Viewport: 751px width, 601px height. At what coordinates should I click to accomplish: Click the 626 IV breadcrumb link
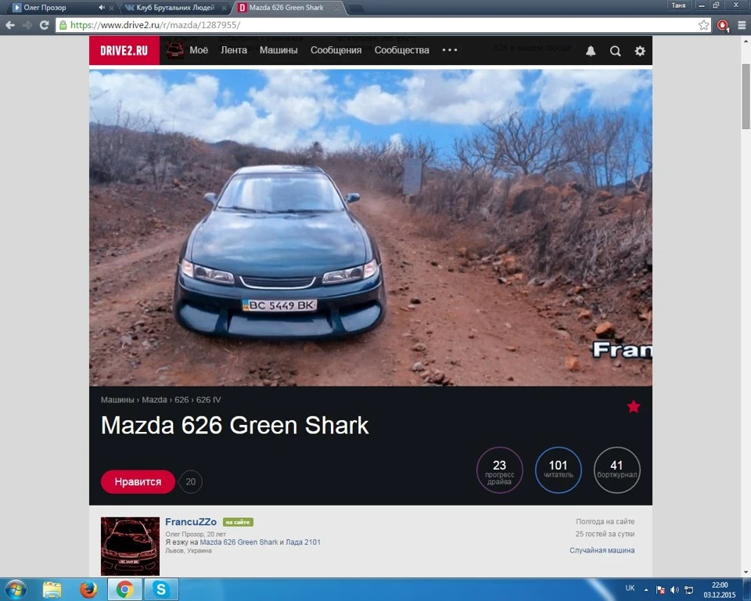tap(208, 400)
